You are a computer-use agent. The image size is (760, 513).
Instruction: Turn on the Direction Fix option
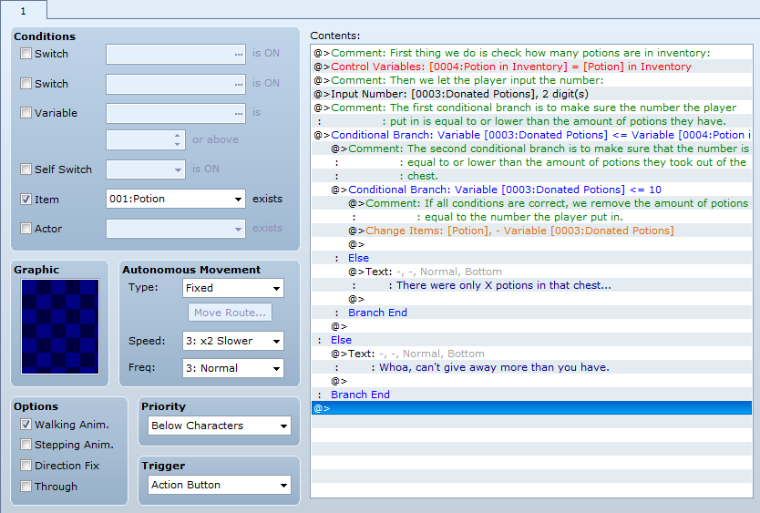(26, 466)
